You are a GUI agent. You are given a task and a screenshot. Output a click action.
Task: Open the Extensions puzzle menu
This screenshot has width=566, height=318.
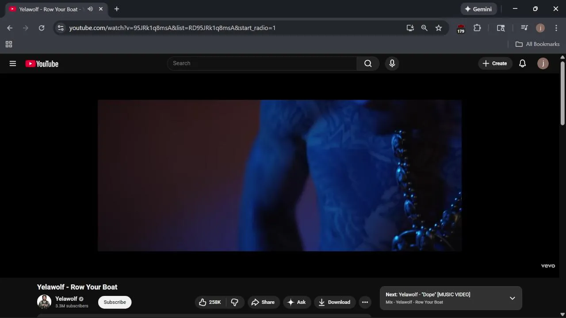pos(477,28)
